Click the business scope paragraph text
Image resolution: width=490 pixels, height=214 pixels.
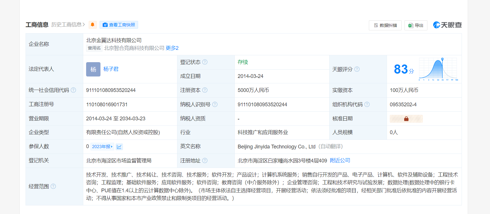[272, 186]
